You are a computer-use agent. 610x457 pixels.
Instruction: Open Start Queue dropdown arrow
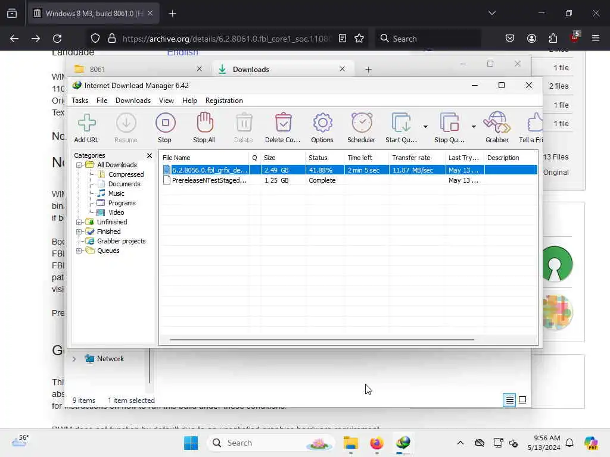pyautogui.click(x=425, y=127)
